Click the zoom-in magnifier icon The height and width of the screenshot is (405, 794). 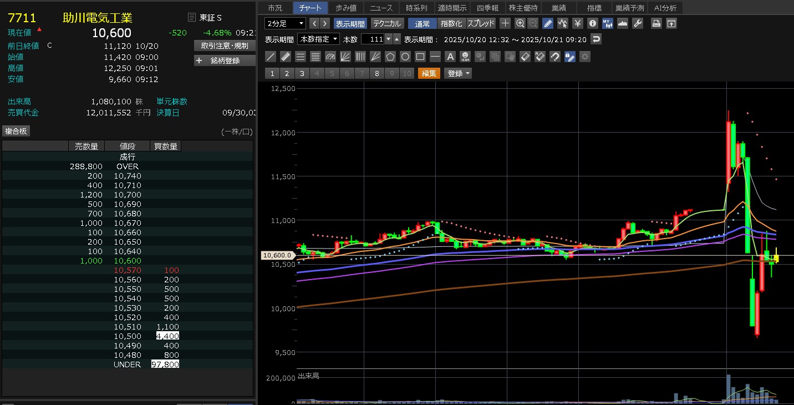click(x=520, y=23)
